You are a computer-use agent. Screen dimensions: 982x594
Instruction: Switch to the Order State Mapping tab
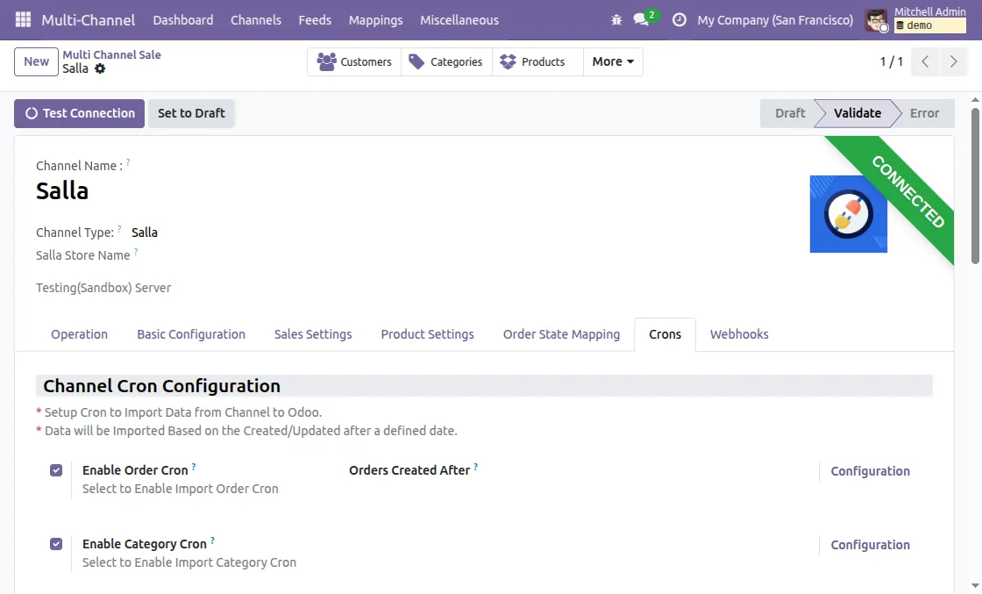(x=561, y=334)
